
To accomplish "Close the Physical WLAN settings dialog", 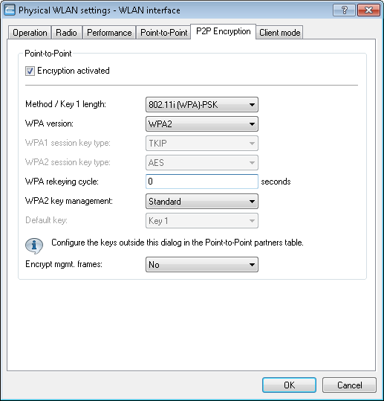I will [368, 10].
